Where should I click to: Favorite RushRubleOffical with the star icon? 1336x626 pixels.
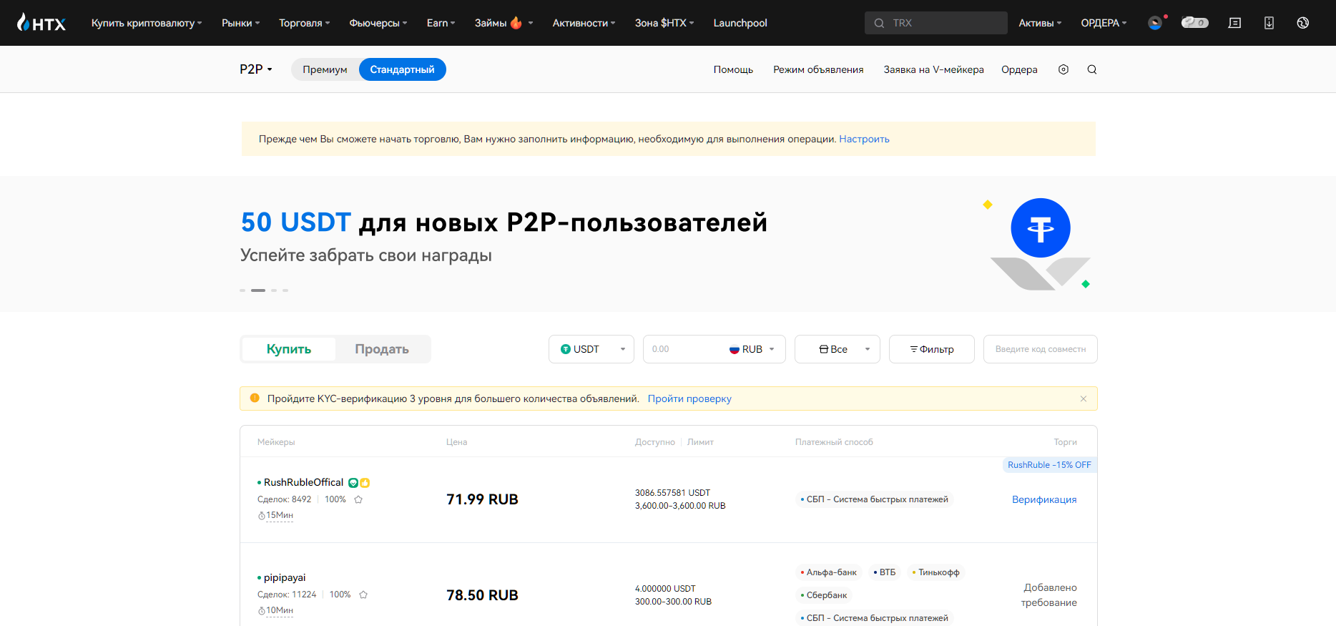click(358, 499)
